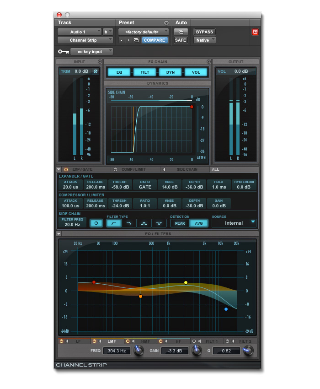The height and width of the screenshot is (389, 320).
Task: Click the plugin automation enable icon
Action: (x=181, y=32)
